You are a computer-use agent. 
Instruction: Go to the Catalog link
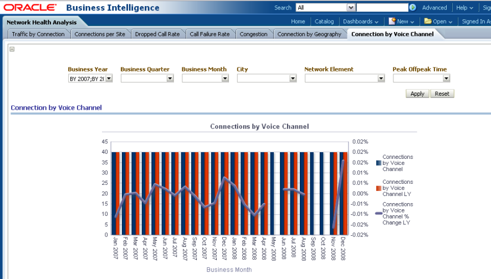click(324, 22)
